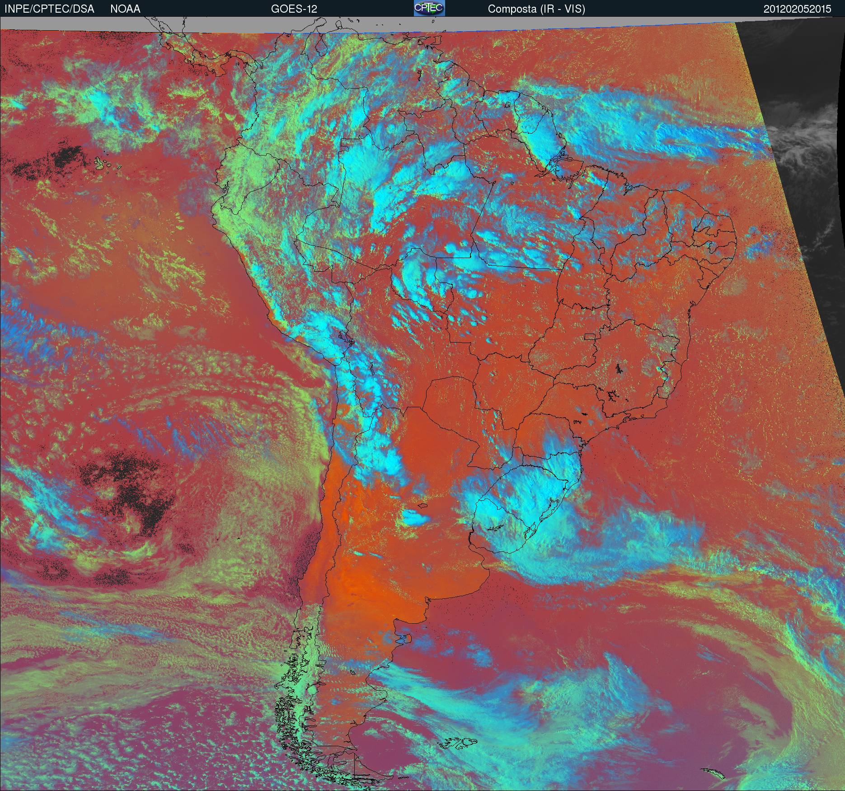Viewport: 845px width, 791px height.
Task: Click the GOES-12 satellite label
Action: coord(294,9)
